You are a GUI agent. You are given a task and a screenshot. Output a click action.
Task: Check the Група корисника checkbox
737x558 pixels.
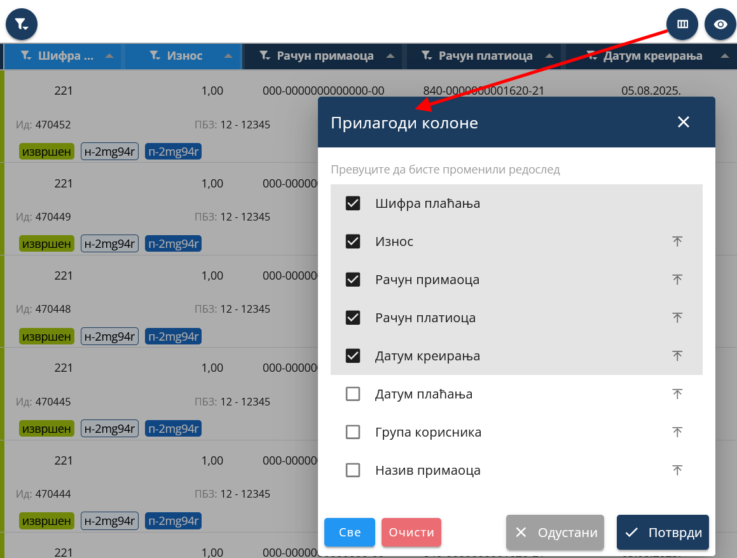point(353,432)
